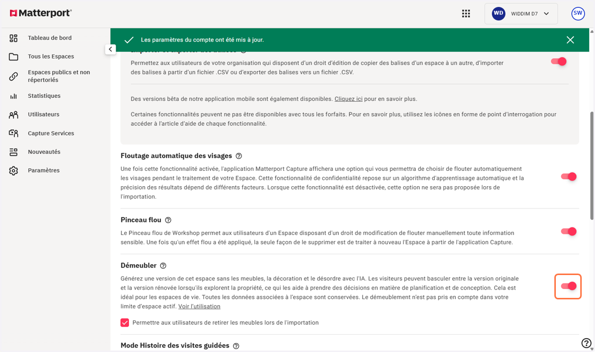Image resolution: width=595 pixels, height=352 pixels.
Task: Open help for Pinceau flou
Action: 168,220
